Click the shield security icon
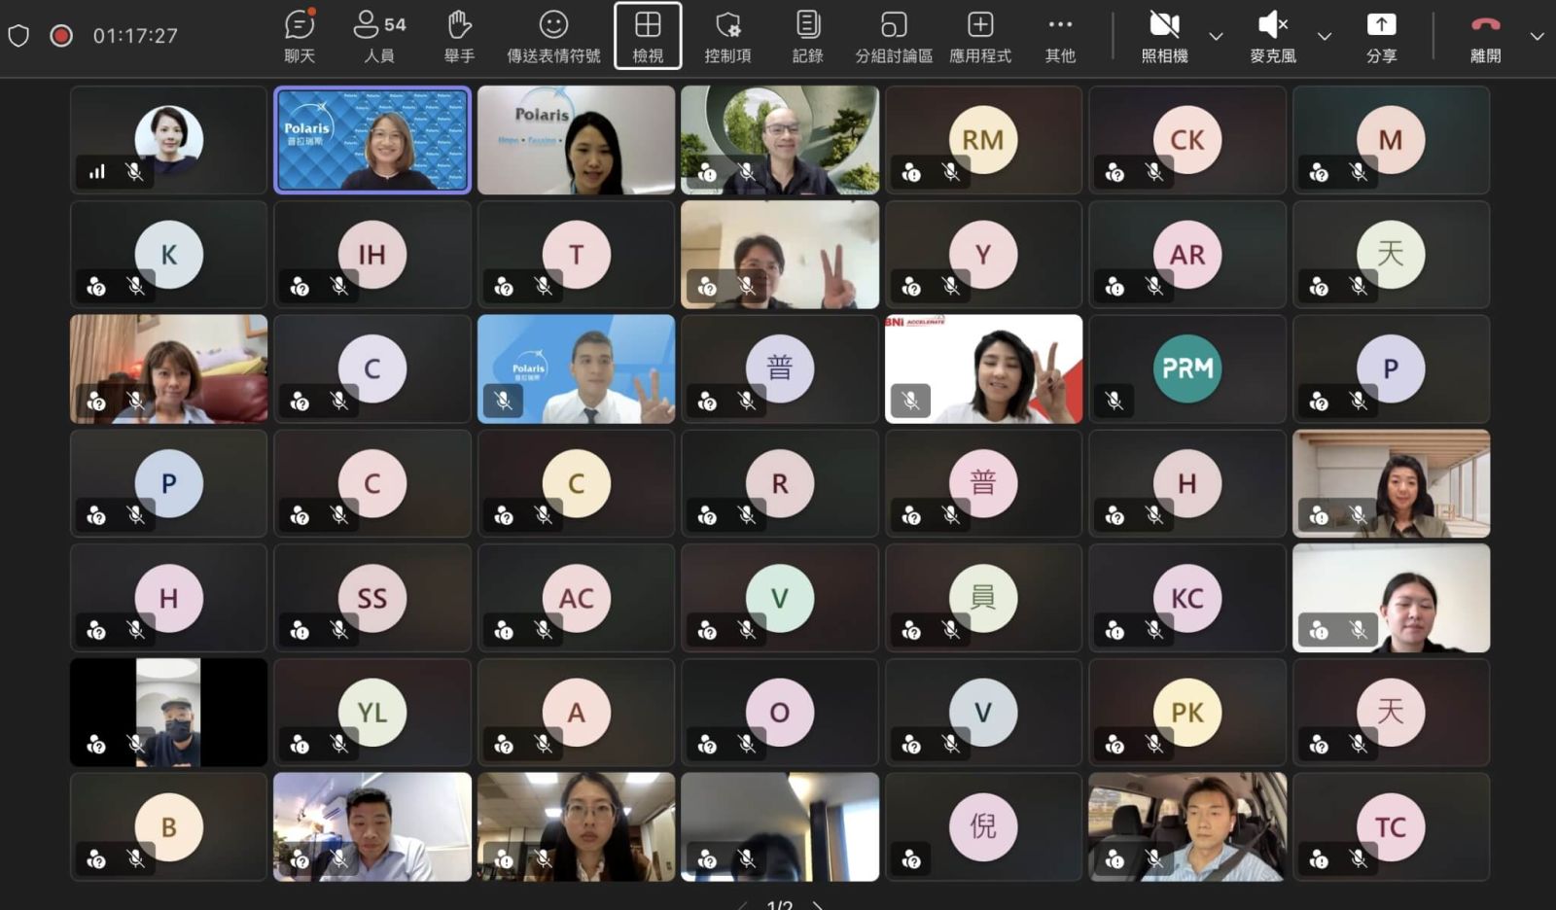The height and width of the screenshot is (910, 1556). pos(18,36)
